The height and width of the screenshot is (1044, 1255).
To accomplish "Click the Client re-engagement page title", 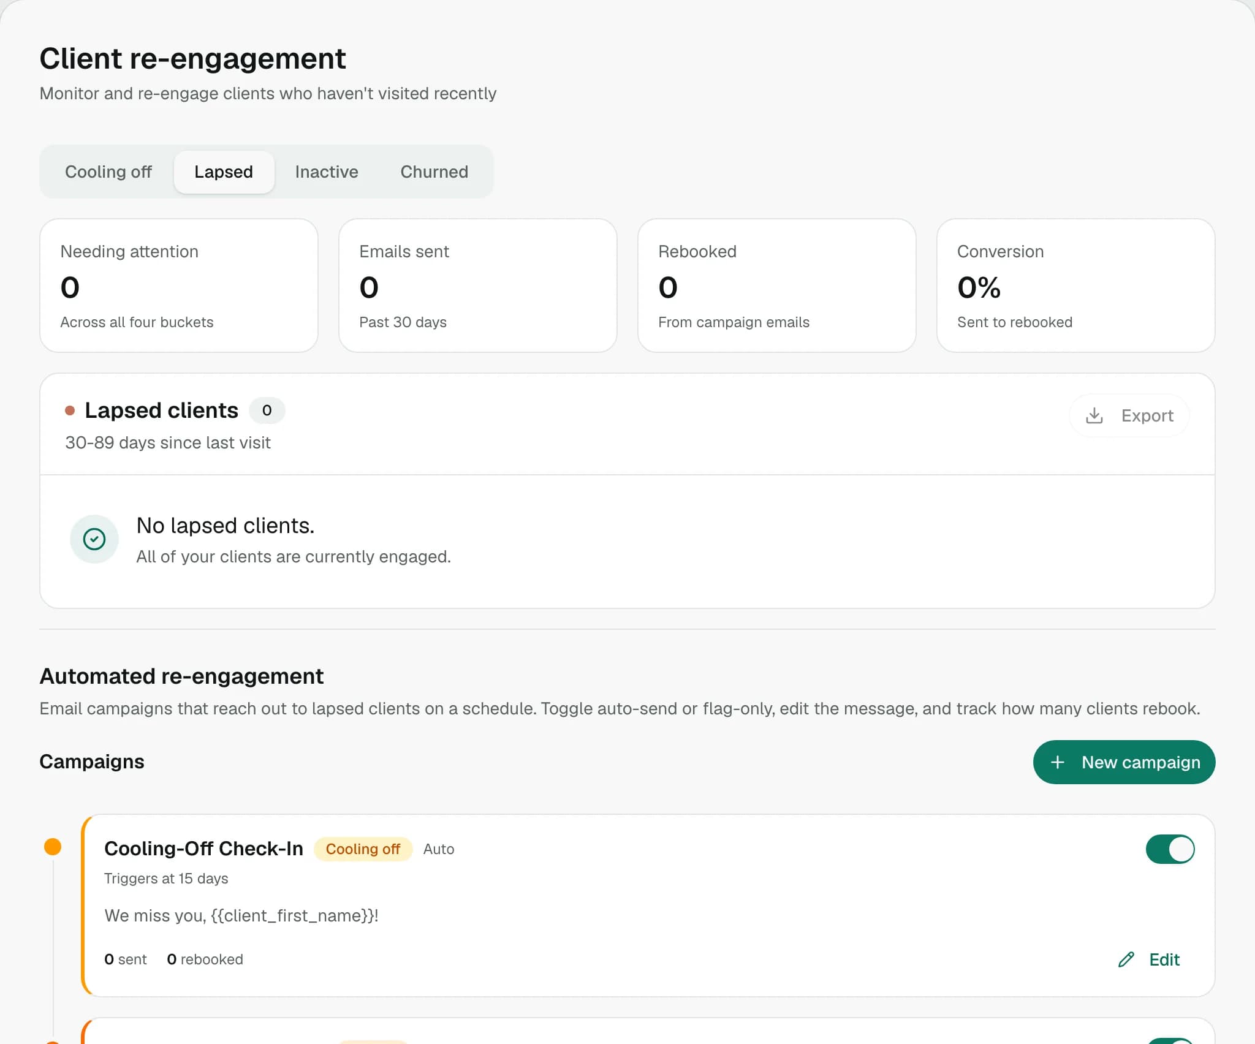I will (x=192, y=59).
